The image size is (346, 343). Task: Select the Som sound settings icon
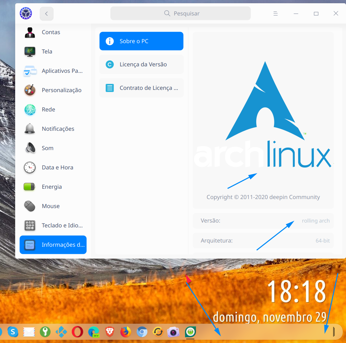point(47,148)
